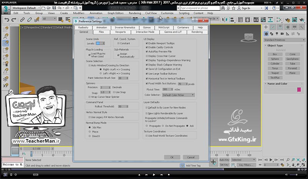Click the Key Filters button
Image resolution: width=308 pixels, height=179 pixels.
tap(246, 165)
